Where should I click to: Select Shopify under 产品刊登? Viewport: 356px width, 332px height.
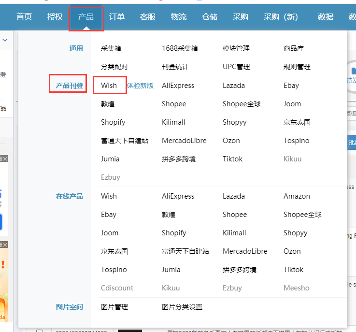click(x=113, y=122)
